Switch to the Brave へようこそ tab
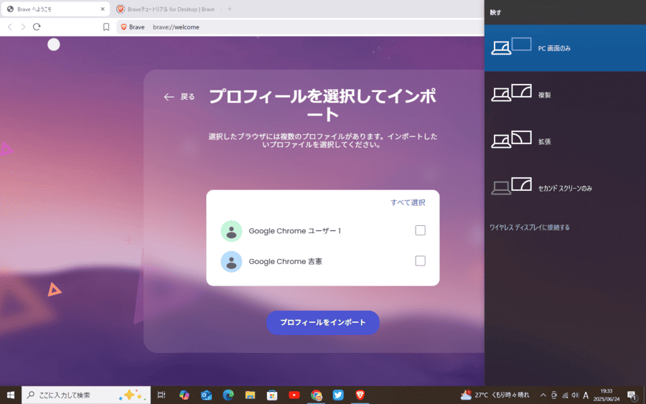This screenshot has height=404, width=646. click(55, 9)
